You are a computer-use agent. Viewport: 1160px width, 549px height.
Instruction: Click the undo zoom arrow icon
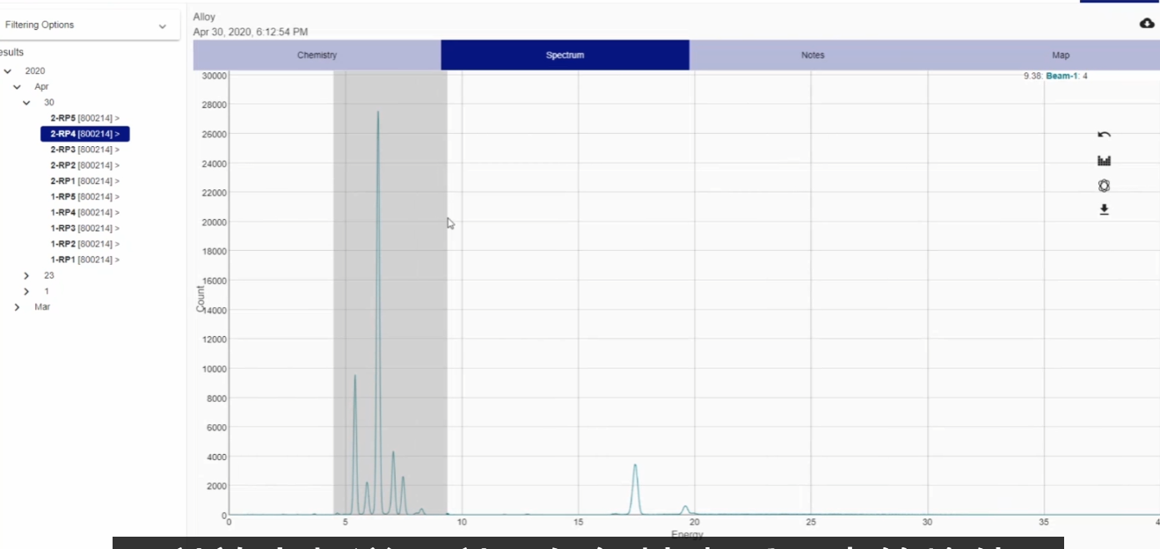pos(1104,135)
